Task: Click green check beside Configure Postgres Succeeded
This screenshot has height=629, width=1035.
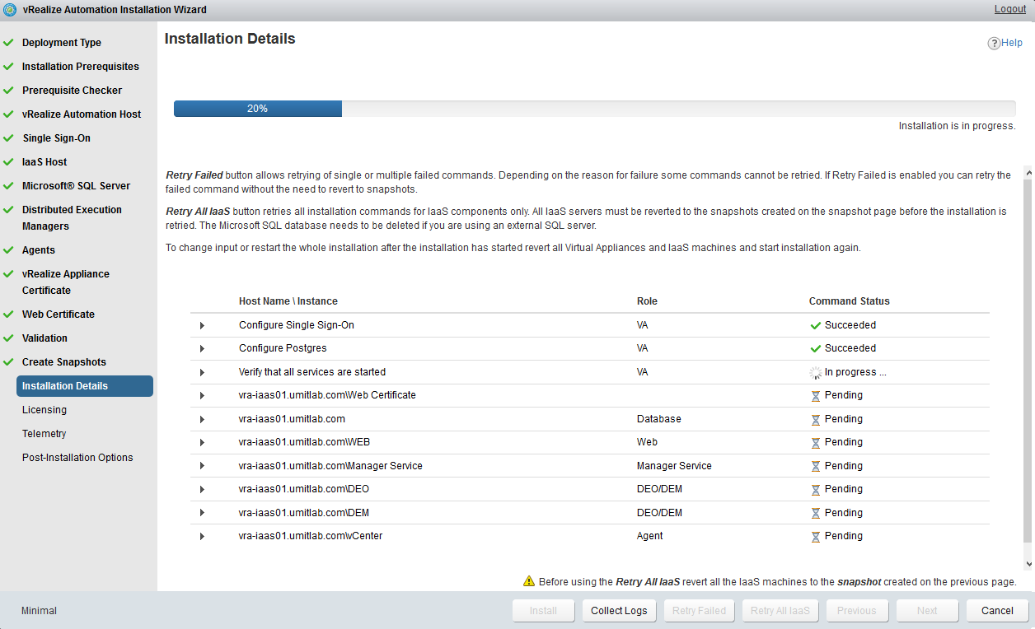Action: click(x=816, y=348)
